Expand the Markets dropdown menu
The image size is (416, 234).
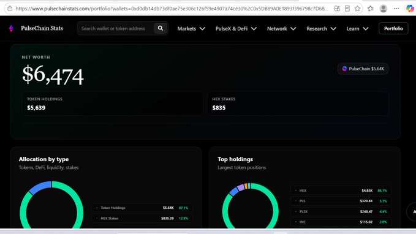coord(191,28)
